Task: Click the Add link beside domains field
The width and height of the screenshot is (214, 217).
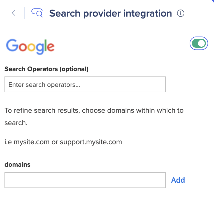Action: [x=178, y=180]
